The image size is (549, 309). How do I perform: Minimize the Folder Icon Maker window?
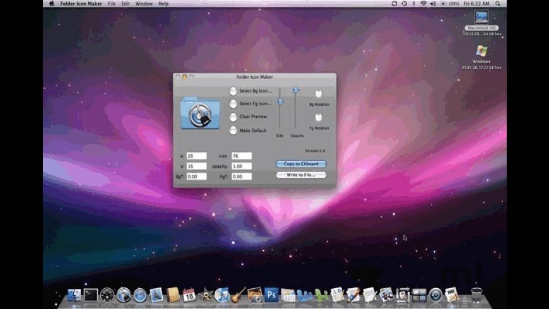[184, 77]
